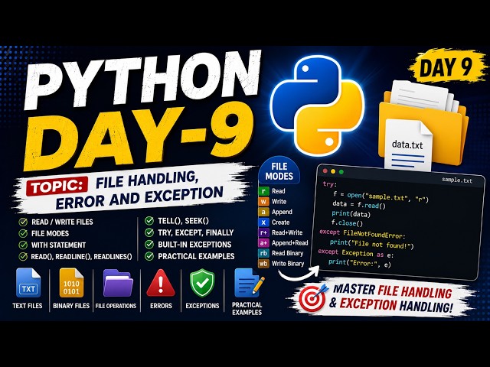Click the open("sample.txt", "r") code line
490x367 pixels.
(x=381, y=196)
